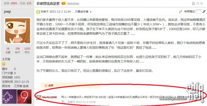207x106 pixels.
Task: Click the green poster icon beside post date
Action: pyautogui.click(x=38, y=12)
